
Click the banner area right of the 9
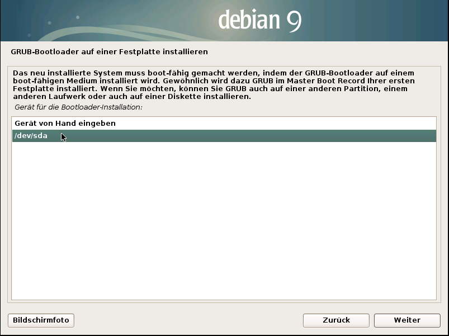click(380, 21)
